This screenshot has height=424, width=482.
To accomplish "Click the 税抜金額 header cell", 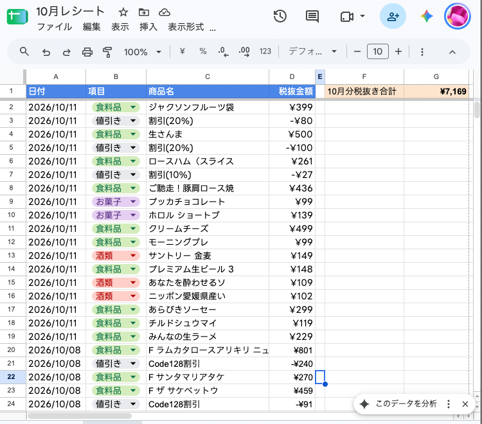I will click(292, 91).
